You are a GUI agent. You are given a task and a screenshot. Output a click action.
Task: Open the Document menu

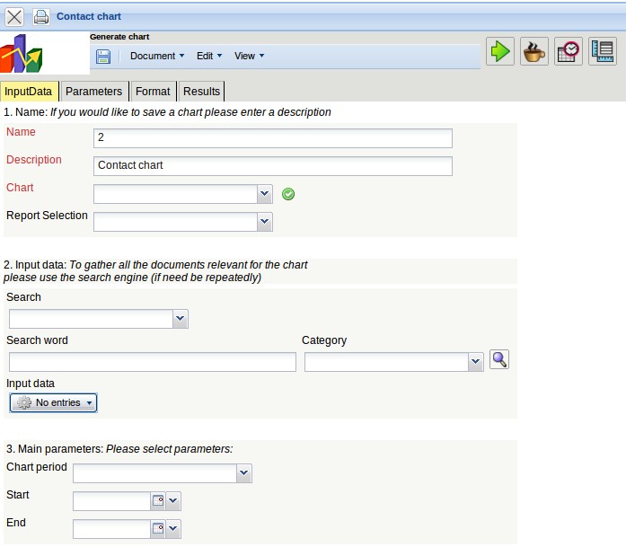(x=156, y=56)
